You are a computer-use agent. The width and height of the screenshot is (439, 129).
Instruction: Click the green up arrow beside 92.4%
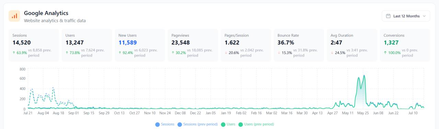tap(120, 53)
